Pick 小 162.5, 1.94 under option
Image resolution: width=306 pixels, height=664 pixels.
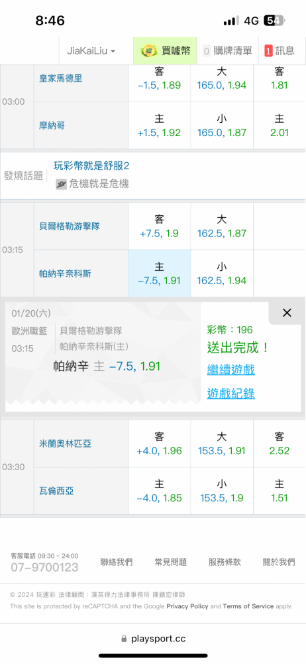point(222,273)
